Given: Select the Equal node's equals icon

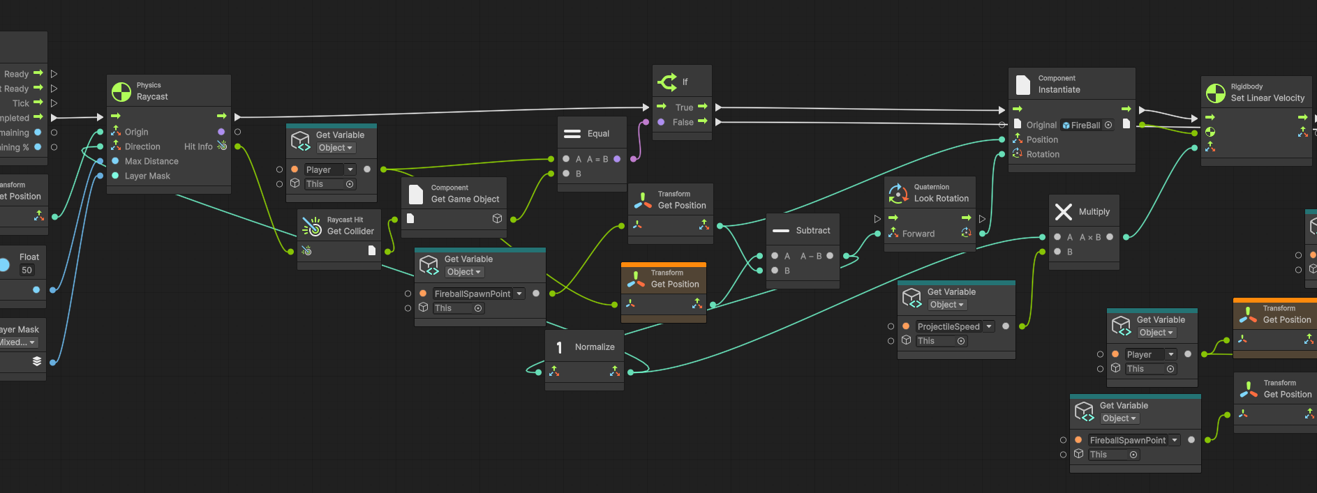Looking at the screenshot, I should (572, 134).
